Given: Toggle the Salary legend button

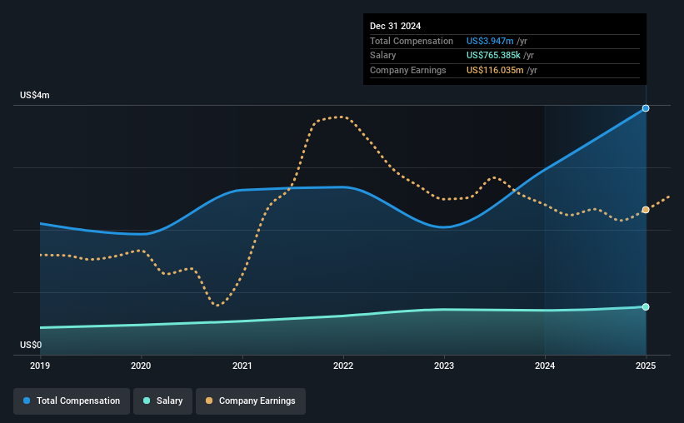Looking at the screenshot, I should 162,401.
